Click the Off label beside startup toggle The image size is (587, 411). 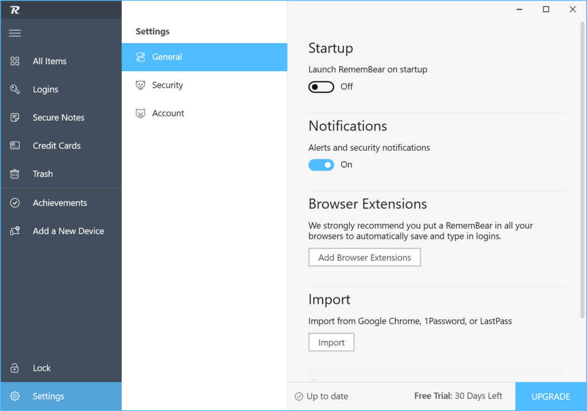click(x=347, y=87)
